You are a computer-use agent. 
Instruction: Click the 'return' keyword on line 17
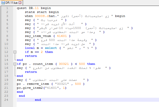[x=31, y=72]
